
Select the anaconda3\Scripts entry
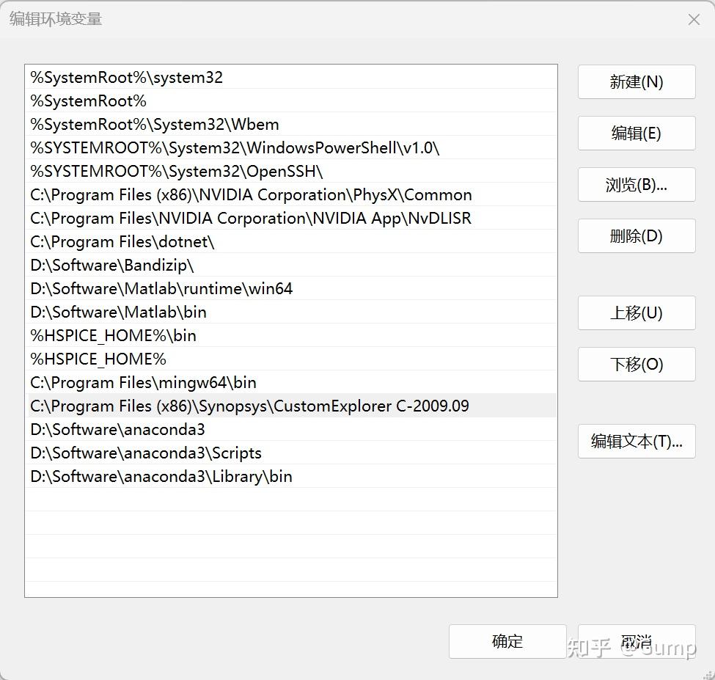(292, 453)
